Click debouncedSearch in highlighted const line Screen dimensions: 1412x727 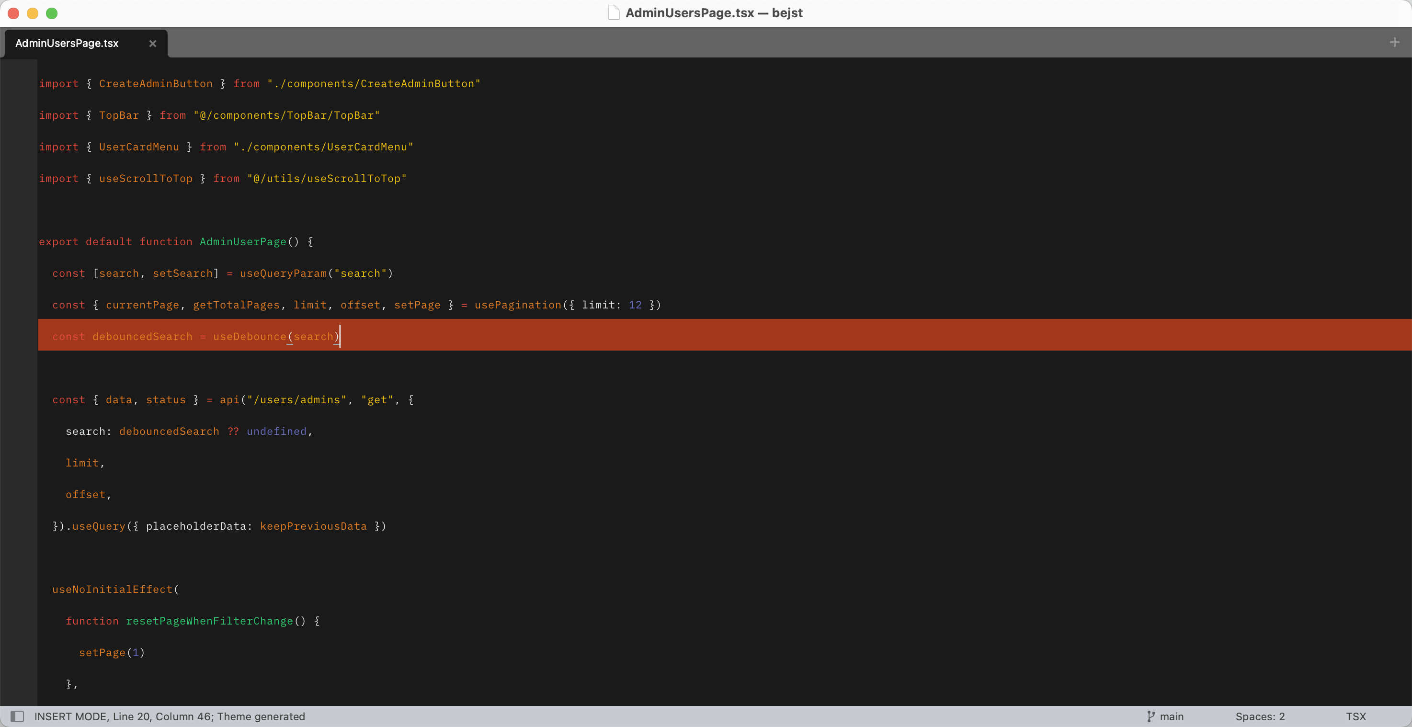pos(142,337)
